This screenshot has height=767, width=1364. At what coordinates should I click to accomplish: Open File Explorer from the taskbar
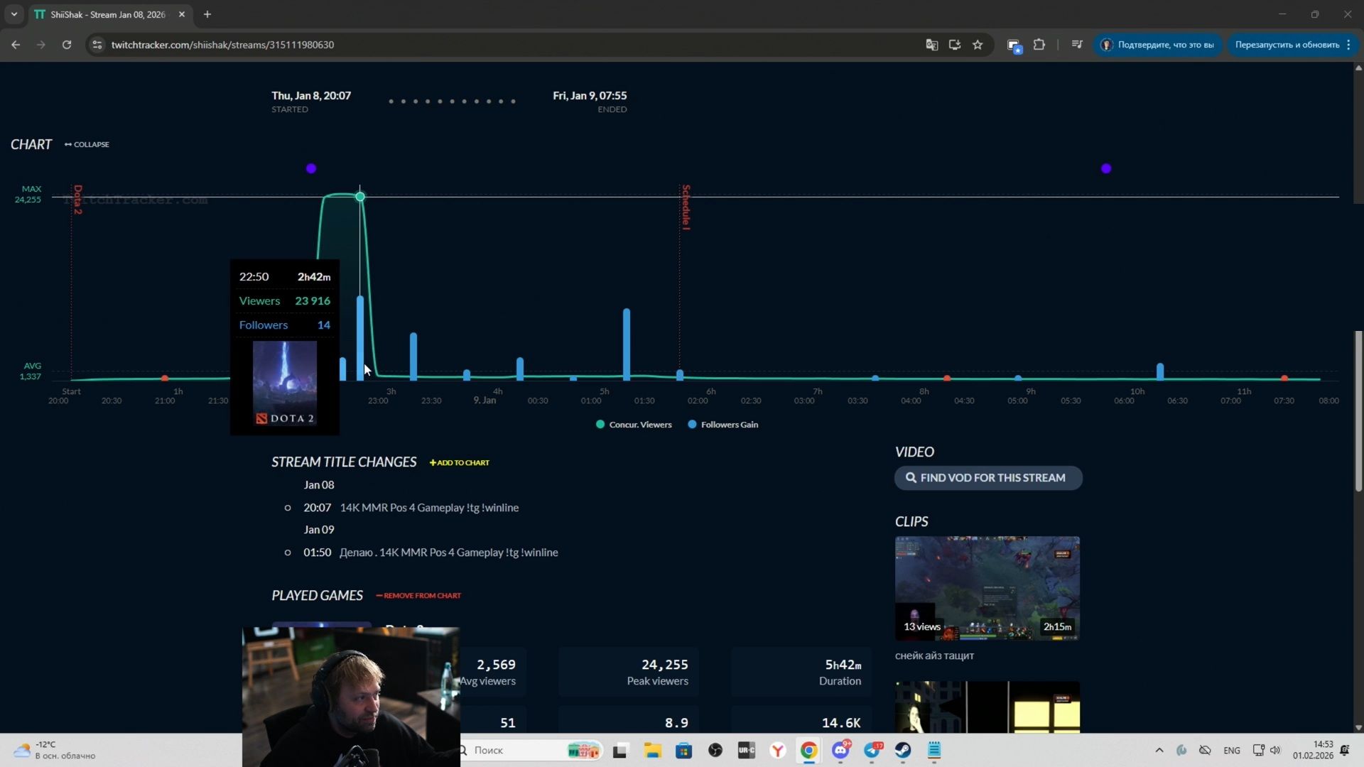click(652, 750)
